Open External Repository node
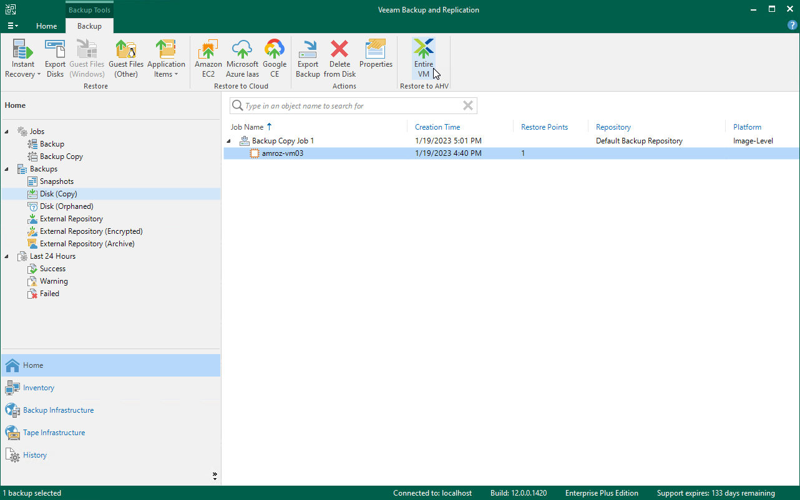The width and height of the screenshot is (800, 500). [71, 219]
